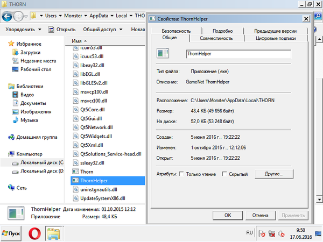This screenshot has height=242, width=323.
Task: Switch to the Предыдущие версии tab
Action: point(276,31)
